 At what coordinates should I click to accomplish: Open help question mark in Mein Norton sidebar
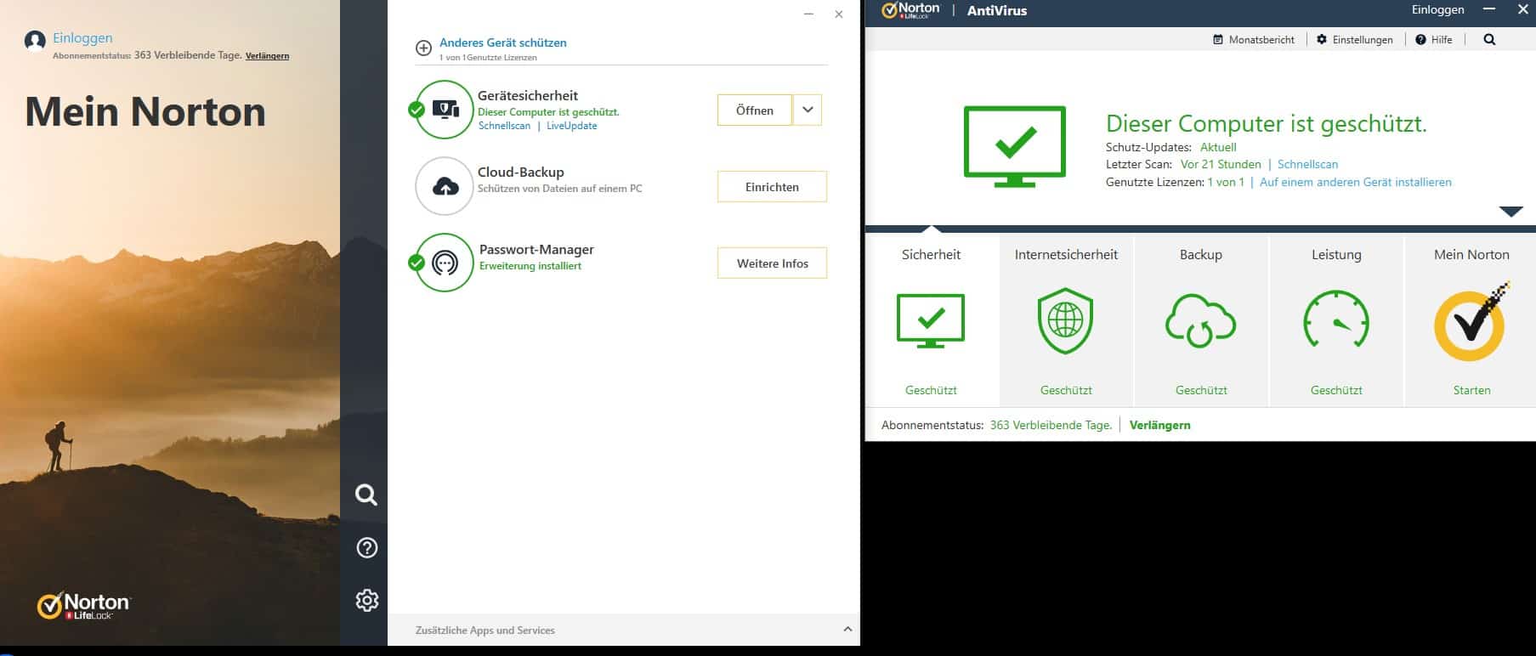(366, 548)
